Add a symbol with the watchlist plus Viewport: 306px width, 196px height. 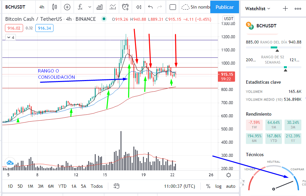tap(285, 9)
